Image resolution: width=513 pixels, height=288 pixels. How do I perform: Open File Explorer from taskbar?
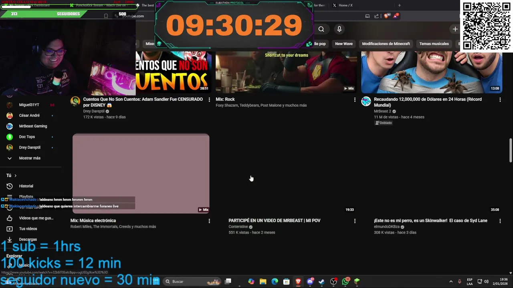point(263,282)
